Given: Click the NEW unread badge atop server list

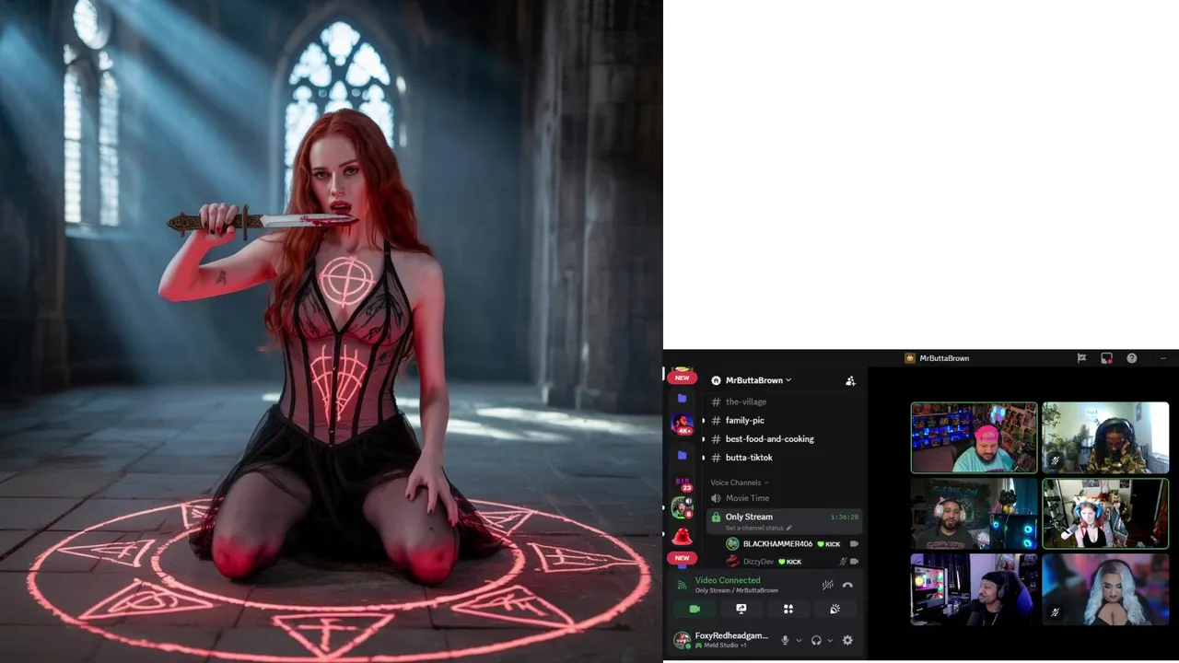Looking at the screenshot, I should coord(682,378).
